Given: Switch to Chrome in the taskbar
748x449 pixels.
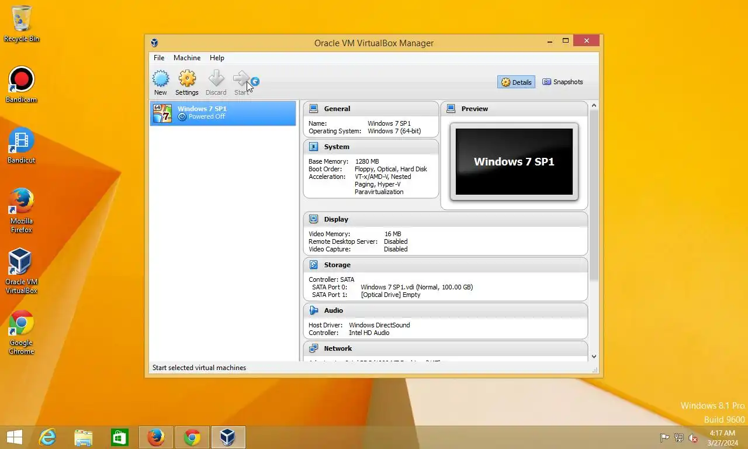Looking at the screenshot, I should [x=192, y=437].
